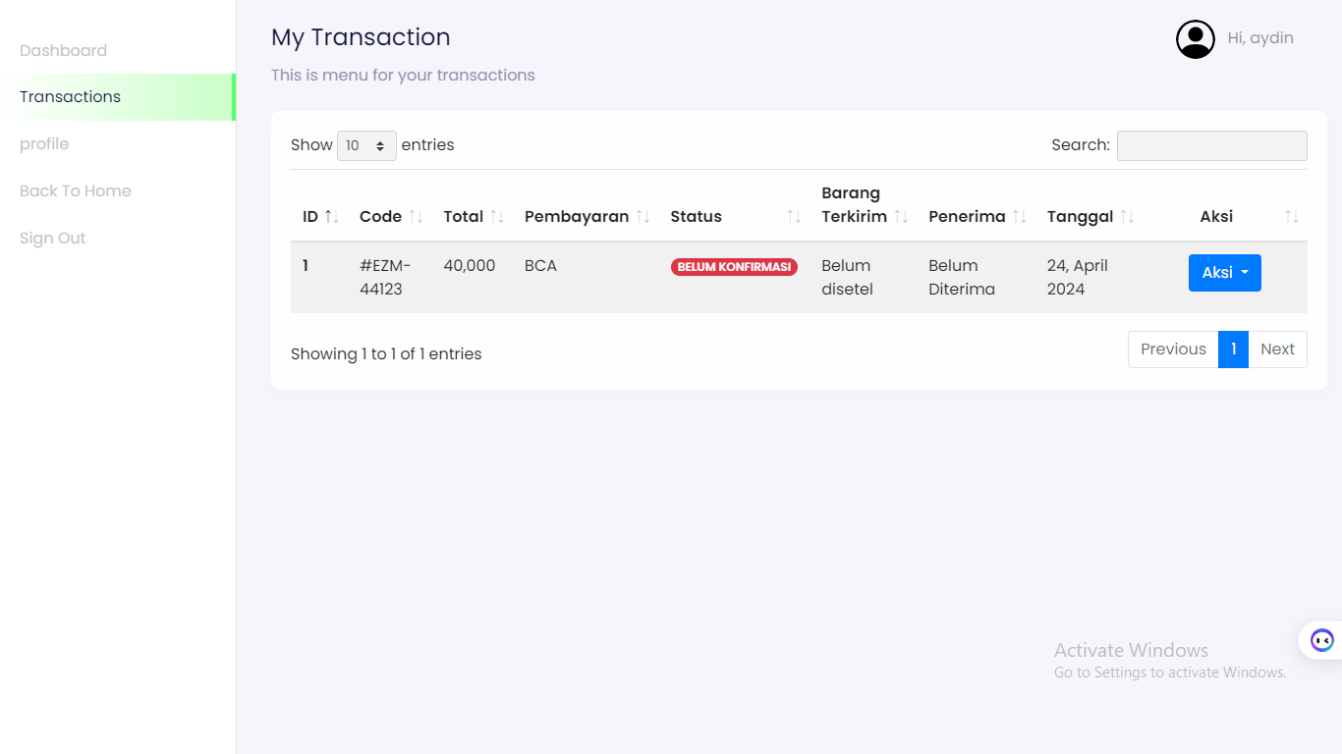Sort table by ID column arrows
The height and width of the screenshot is (754, 1342).
(332, 217)
